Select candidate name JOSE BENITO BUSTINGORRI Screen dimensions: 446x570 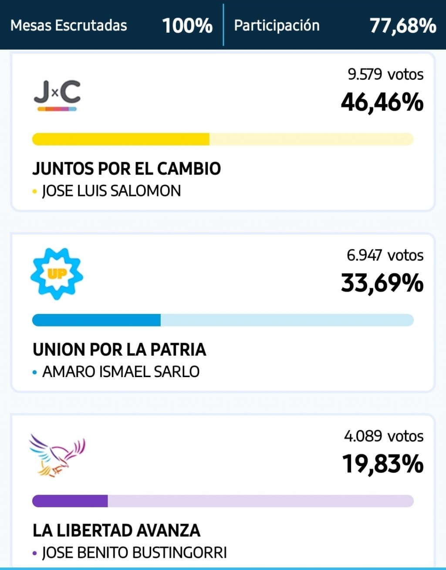click(x=135, y=553)
